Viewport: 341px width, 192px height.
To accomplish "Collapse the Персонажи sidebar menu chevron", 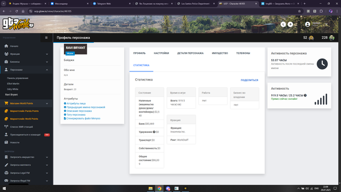I will coord(47,70).
